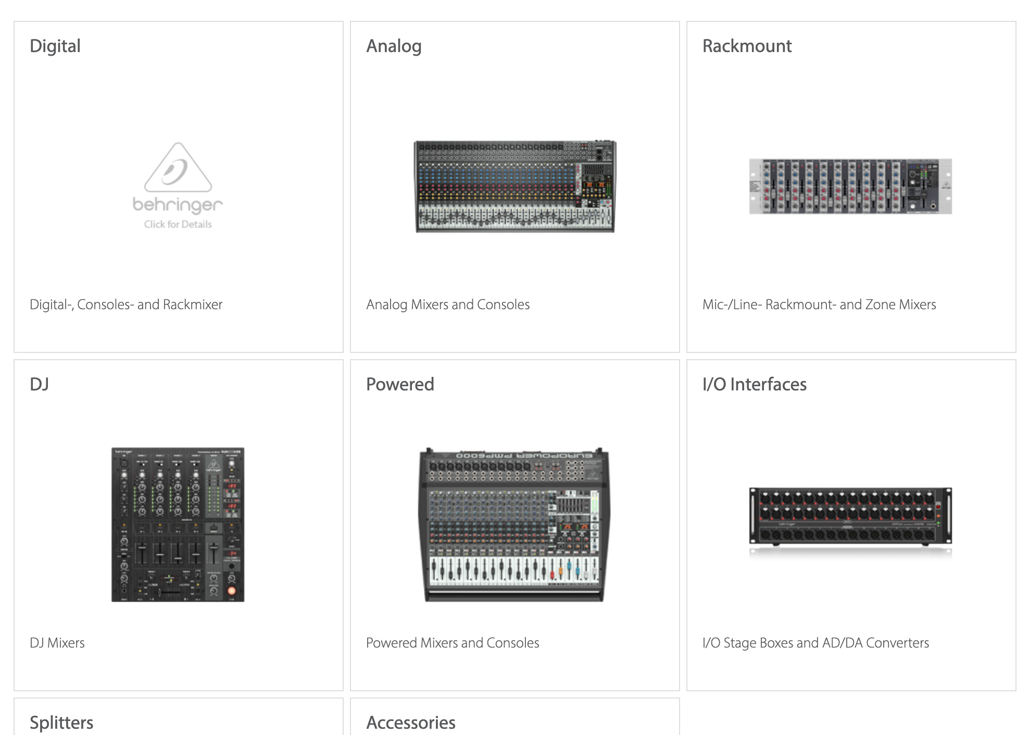
Task: Select 'Mic-/Line- Rackmount- and Zone Mixers' text
Action: (x=819, y=305)
